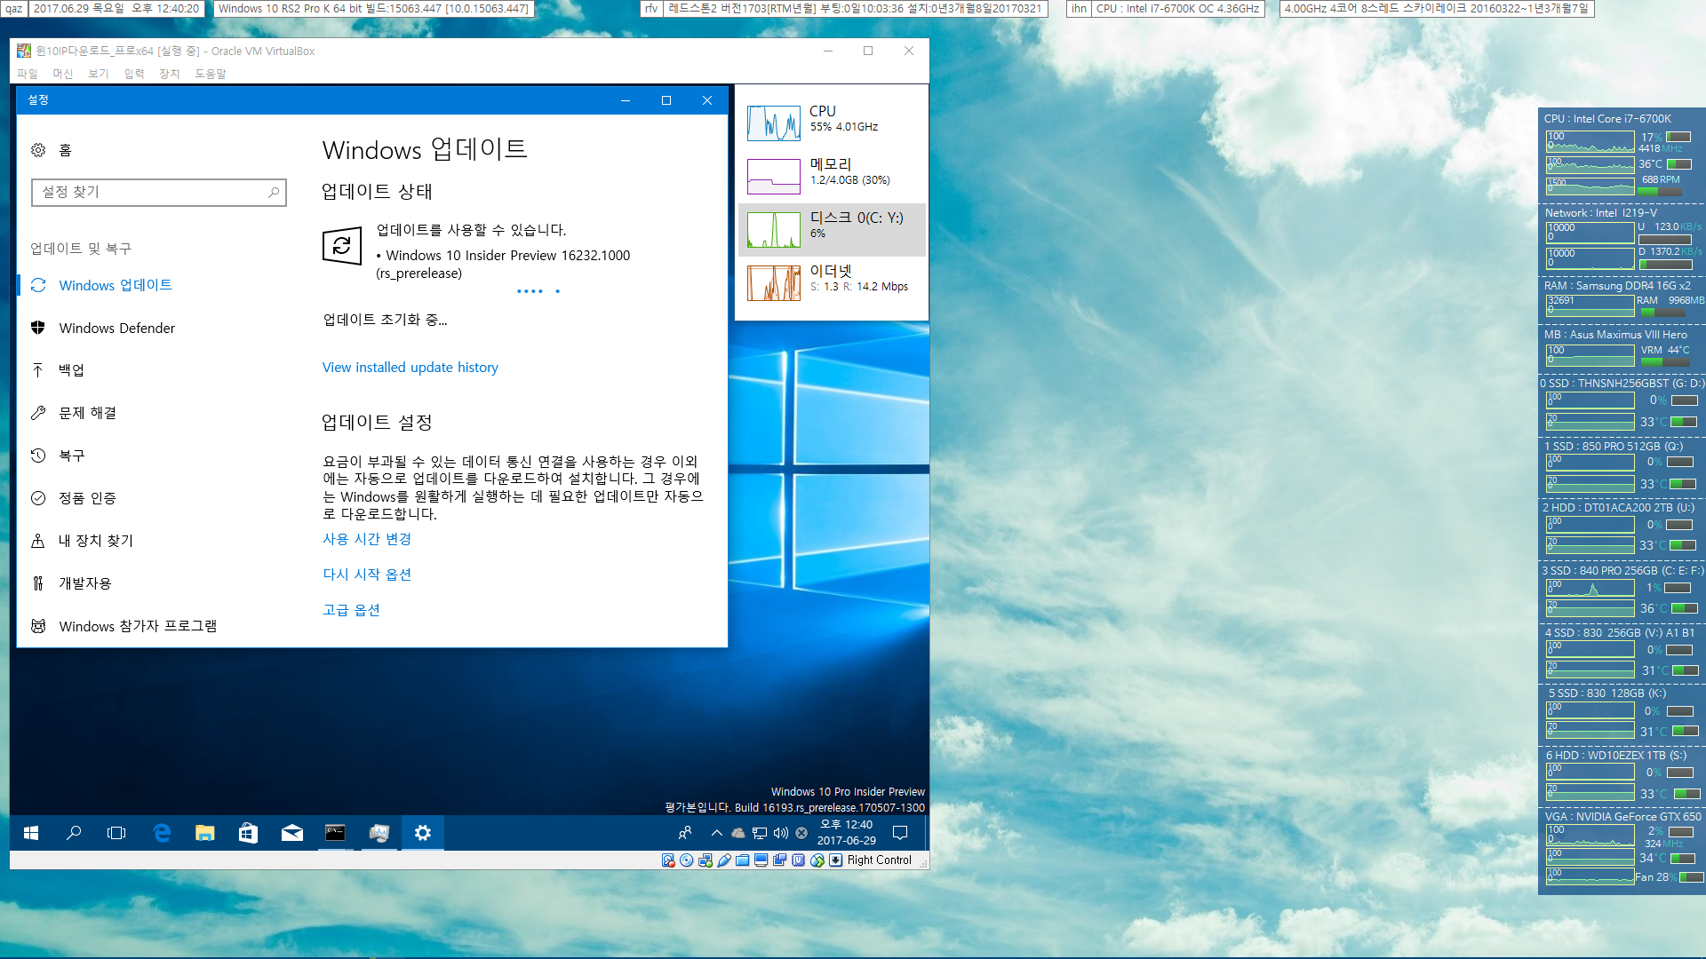Open the VirtualBox 파일 menu

coord(28,74)
